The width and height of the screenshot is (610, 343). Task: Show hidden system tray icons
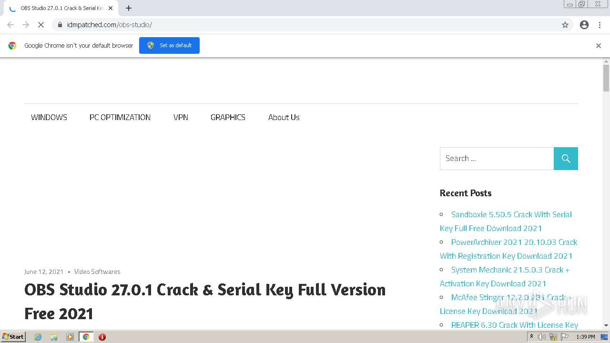click(531, 337)
